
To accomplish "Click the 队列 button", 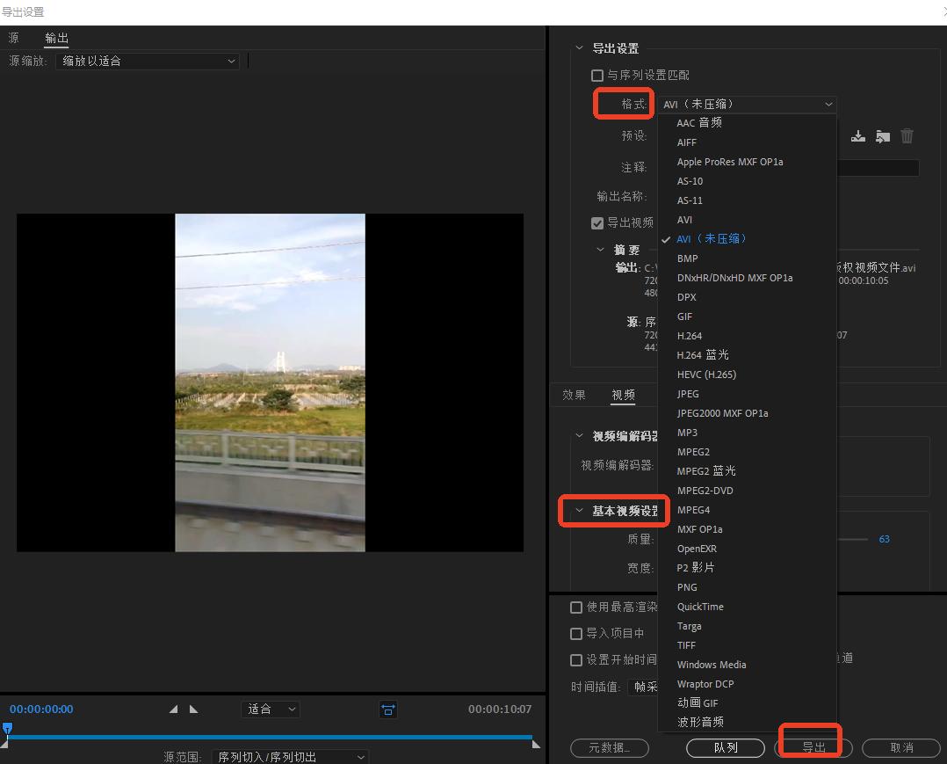I will (725, 746).
